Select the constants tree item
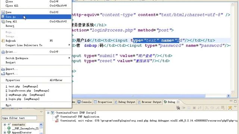The height and width of the screenshot is (134, 239). [18, 125]
